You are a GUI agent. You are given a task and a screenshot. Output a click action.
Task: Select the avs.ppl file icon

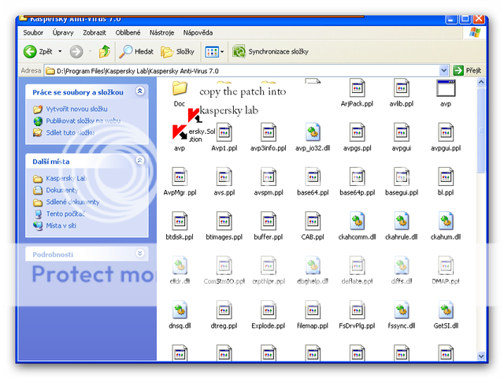[x=224, y=176]
